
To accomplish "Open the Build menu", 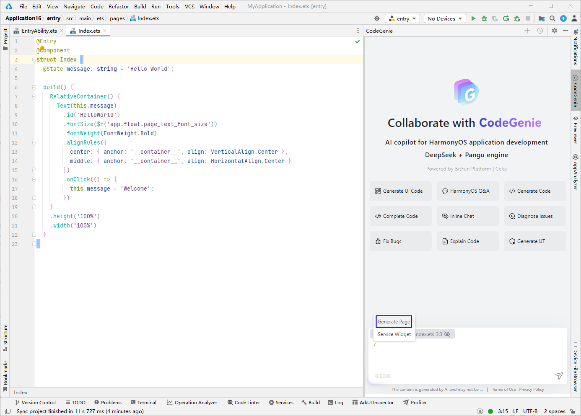I will click(x=140, y=6).
